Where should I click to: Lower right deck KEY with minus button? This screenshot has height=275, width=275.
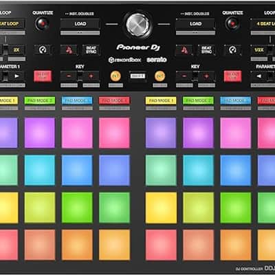[x=184, y=76]
